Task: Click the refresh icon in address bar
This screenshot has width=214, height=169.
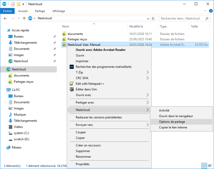Action: tap(153, 18)
